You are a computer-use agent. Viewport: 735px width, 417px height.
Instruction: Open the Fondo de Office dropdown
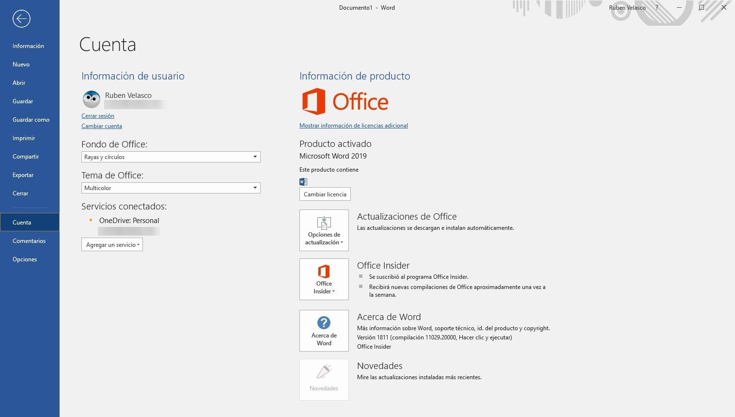coord(171,157)
